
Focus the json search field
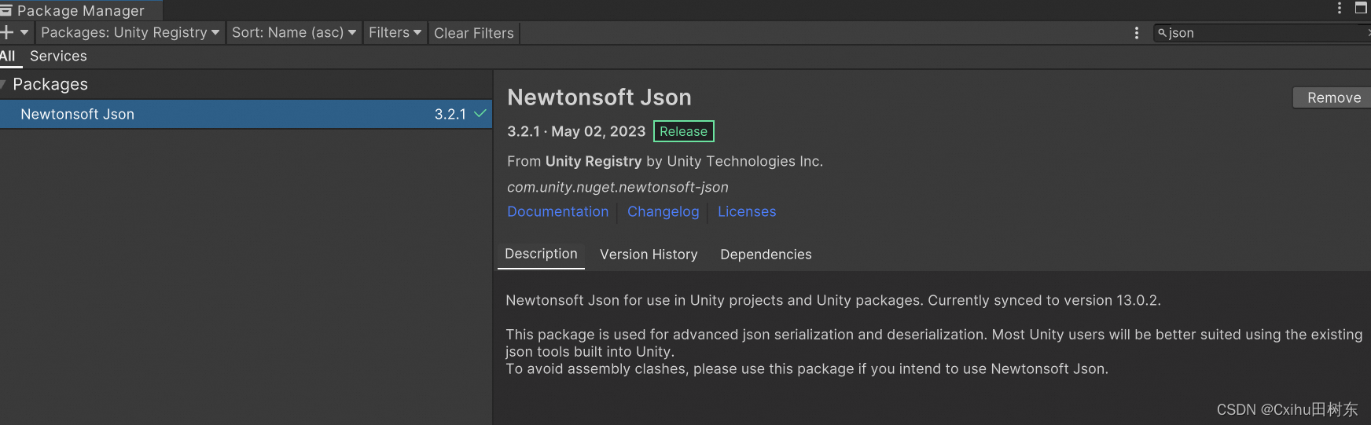(1258, 33)
